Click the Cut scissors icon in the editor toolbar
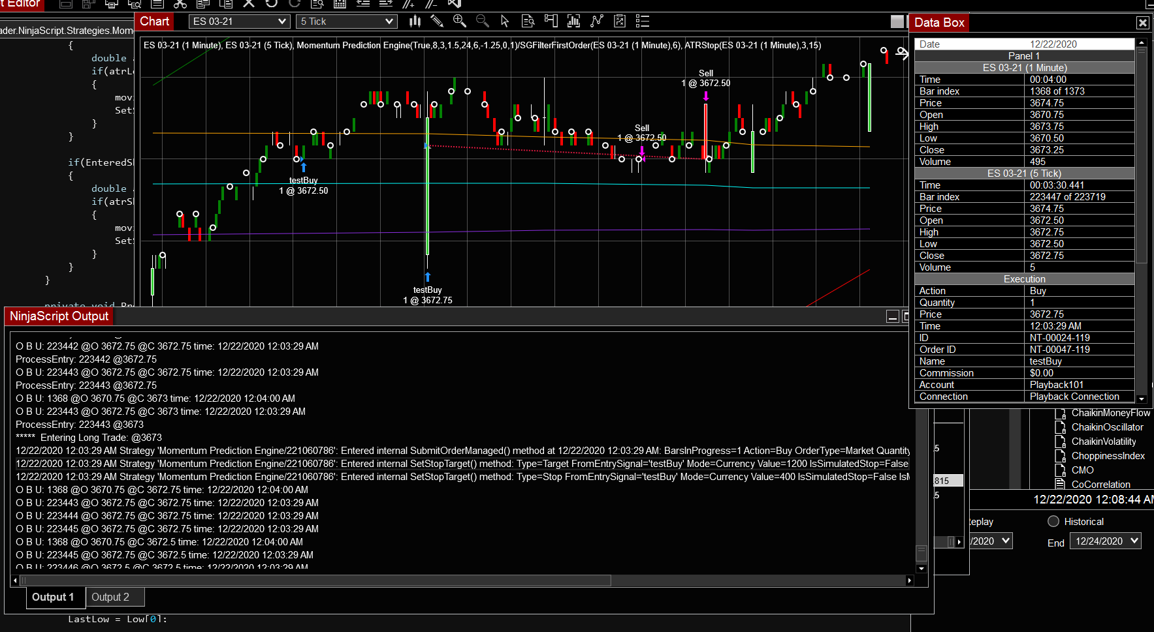 (180, 4)
